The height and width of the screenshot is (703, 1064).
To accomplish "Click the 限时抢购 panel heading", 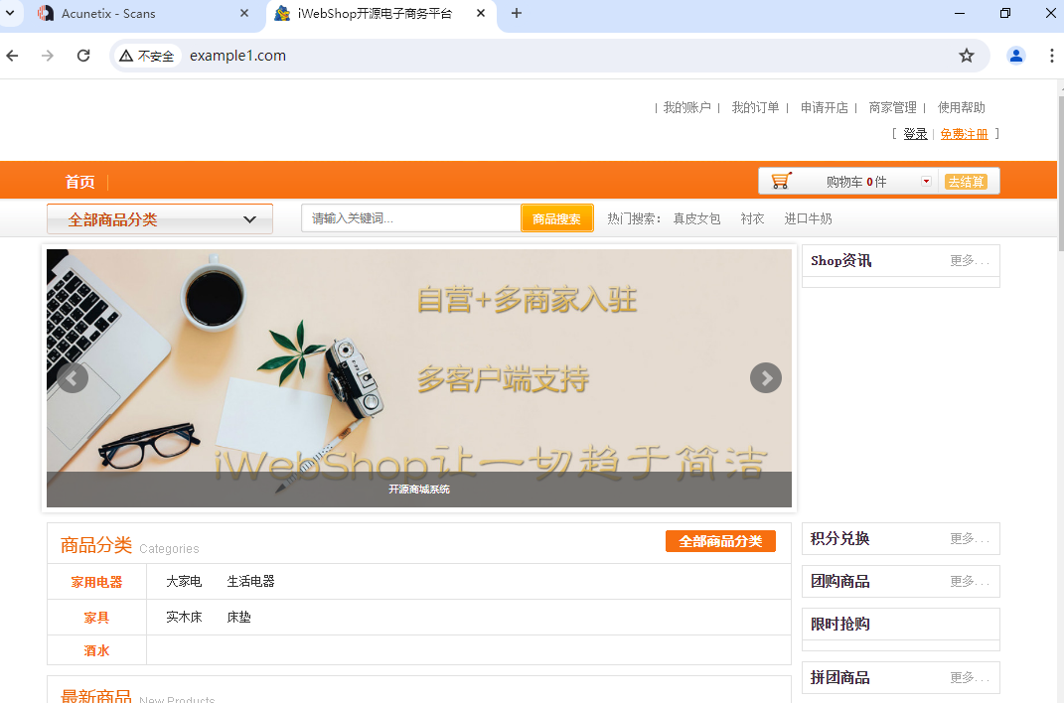I will click(840, 624).
